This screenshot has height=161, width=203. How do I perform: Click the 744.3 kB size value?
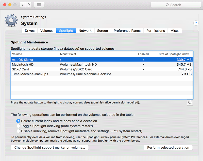(185, 69)
